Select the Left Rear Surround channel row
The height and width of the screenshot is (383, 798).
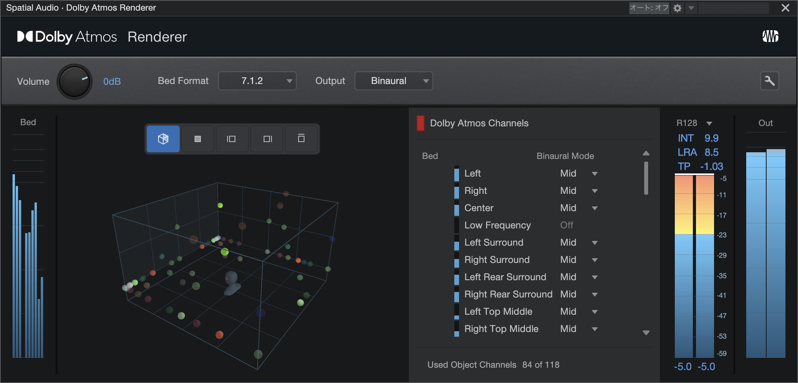tap(526, 277)
